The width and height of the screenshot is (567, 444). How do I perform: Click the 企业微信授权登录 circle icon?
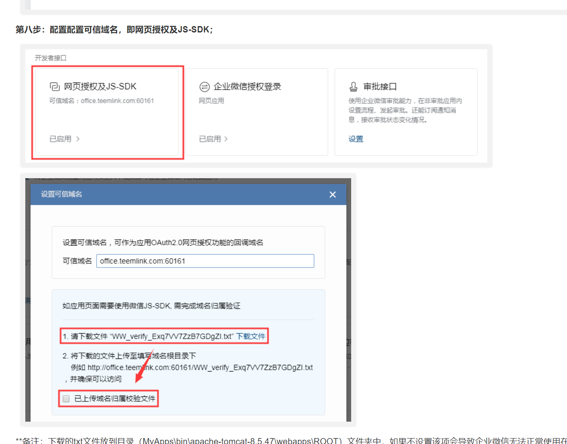(204, 87)
